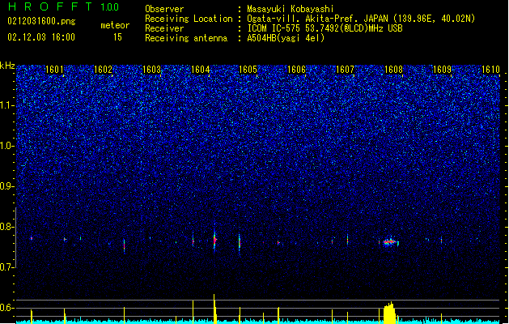509x324 pixels.
Task: Click the 1607 time marker
Action: point(345,70)
